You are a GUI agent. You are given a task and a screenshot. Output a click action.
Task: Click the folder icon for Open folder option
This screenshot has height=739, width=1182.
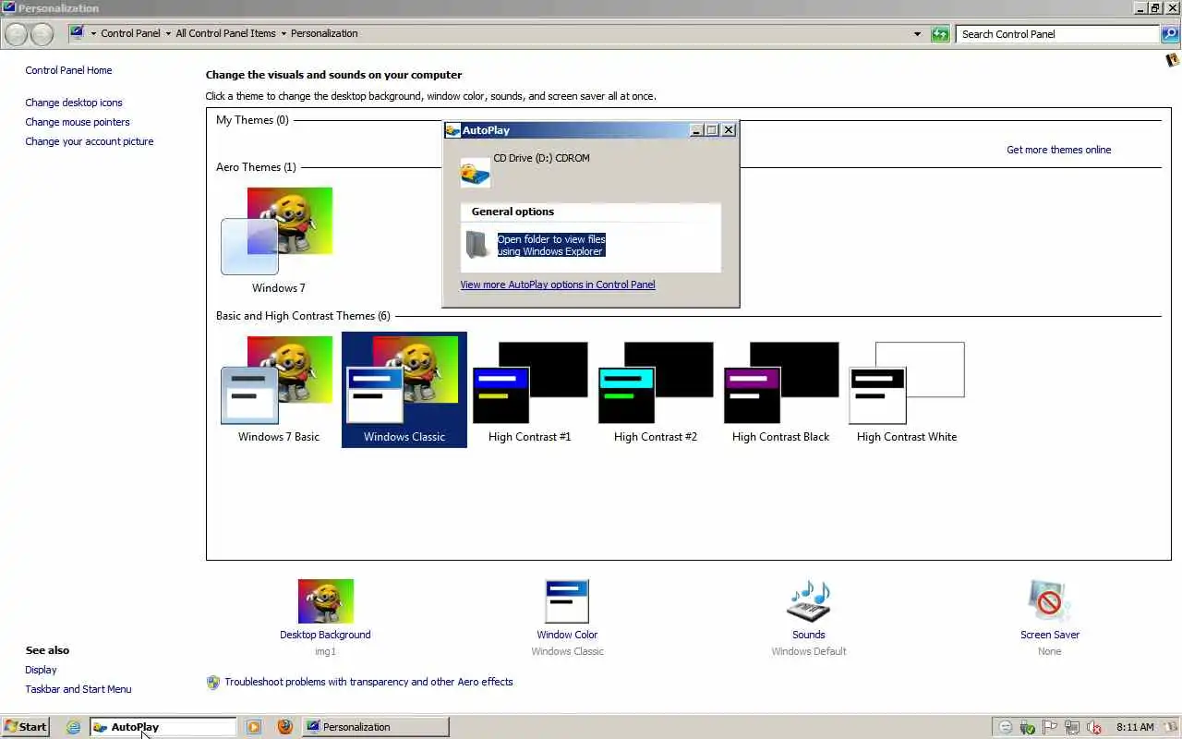click(477, 245)
